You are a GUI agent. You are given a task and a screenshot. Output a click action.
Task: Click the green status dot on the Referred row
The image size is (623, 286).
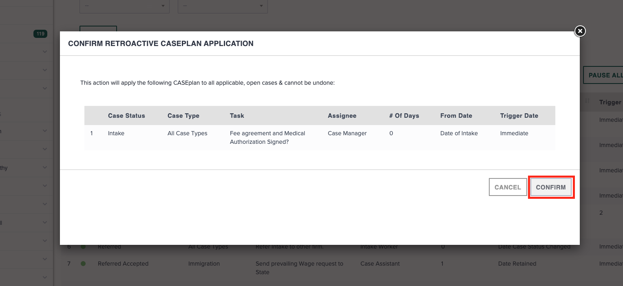84,246
